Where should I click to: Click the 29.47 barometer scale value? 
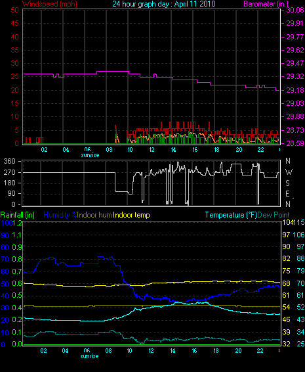coord(295,63)
